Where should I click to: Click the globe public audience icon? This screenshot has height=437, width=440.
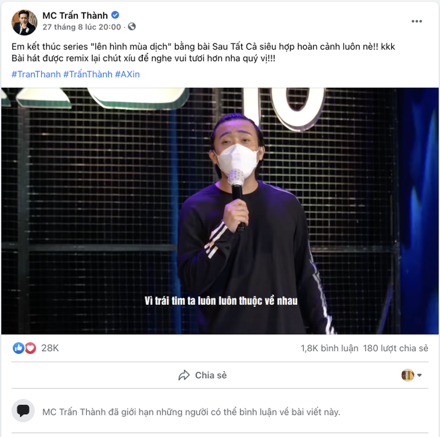[x=132, y=27]
